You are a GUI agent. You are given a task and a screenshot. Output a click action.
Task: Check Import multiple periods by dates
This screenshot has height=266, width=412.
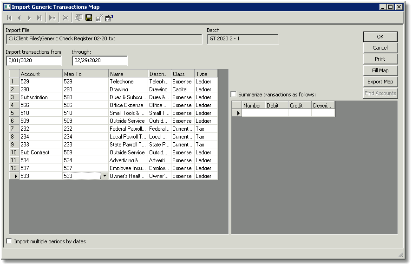point(9,241)
